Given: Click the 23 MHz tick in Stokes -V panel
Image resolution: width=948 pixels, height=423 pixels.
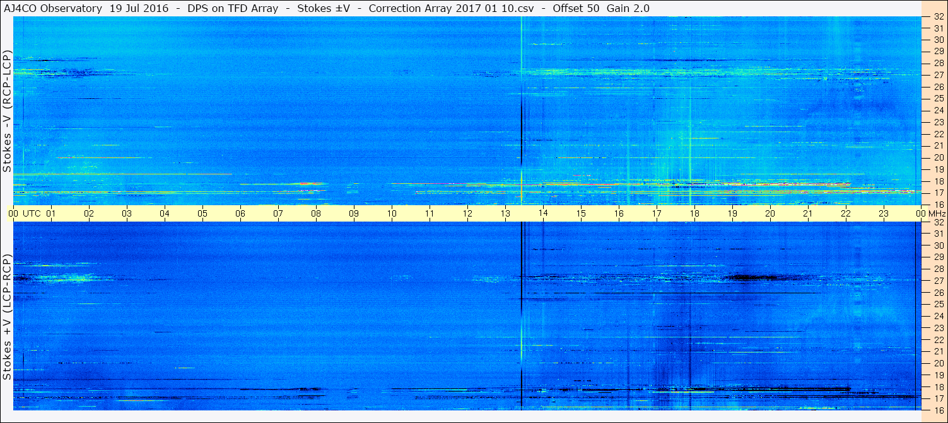Looking at the screenshot, I should pos(939,122).
